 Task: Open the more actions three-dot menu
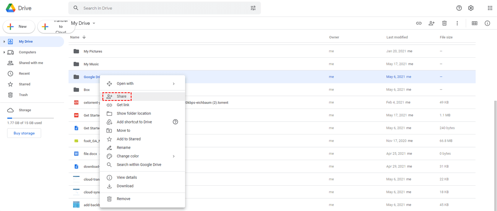tap(457, 23)
